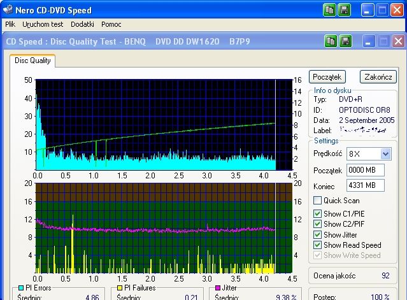The width and height of the screenshot is (407, 300).
Task: Click the PI Failures average value 0.21
Action: (x=191, y=297)
